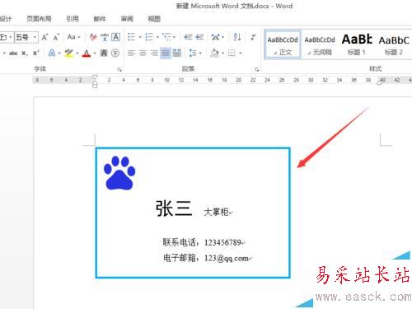Open the 字体 (Font) dialog launcher

point(119,69)
